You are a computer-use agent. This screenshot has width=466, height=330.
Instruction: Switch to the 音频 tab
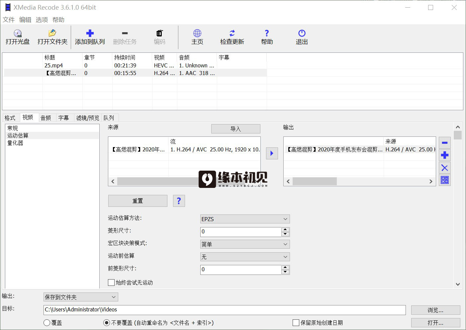tap(46, 118)
